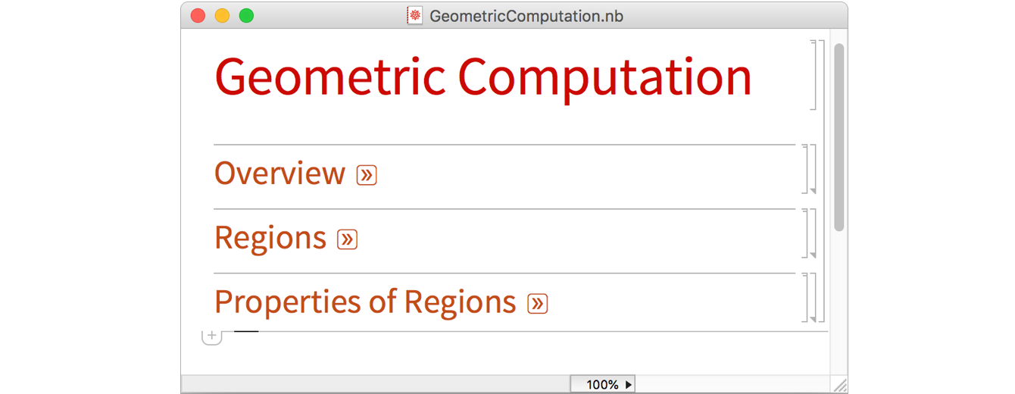Click the Overview section heading
This screenshot has width=1015, height=394.
[x=280, y=174]
